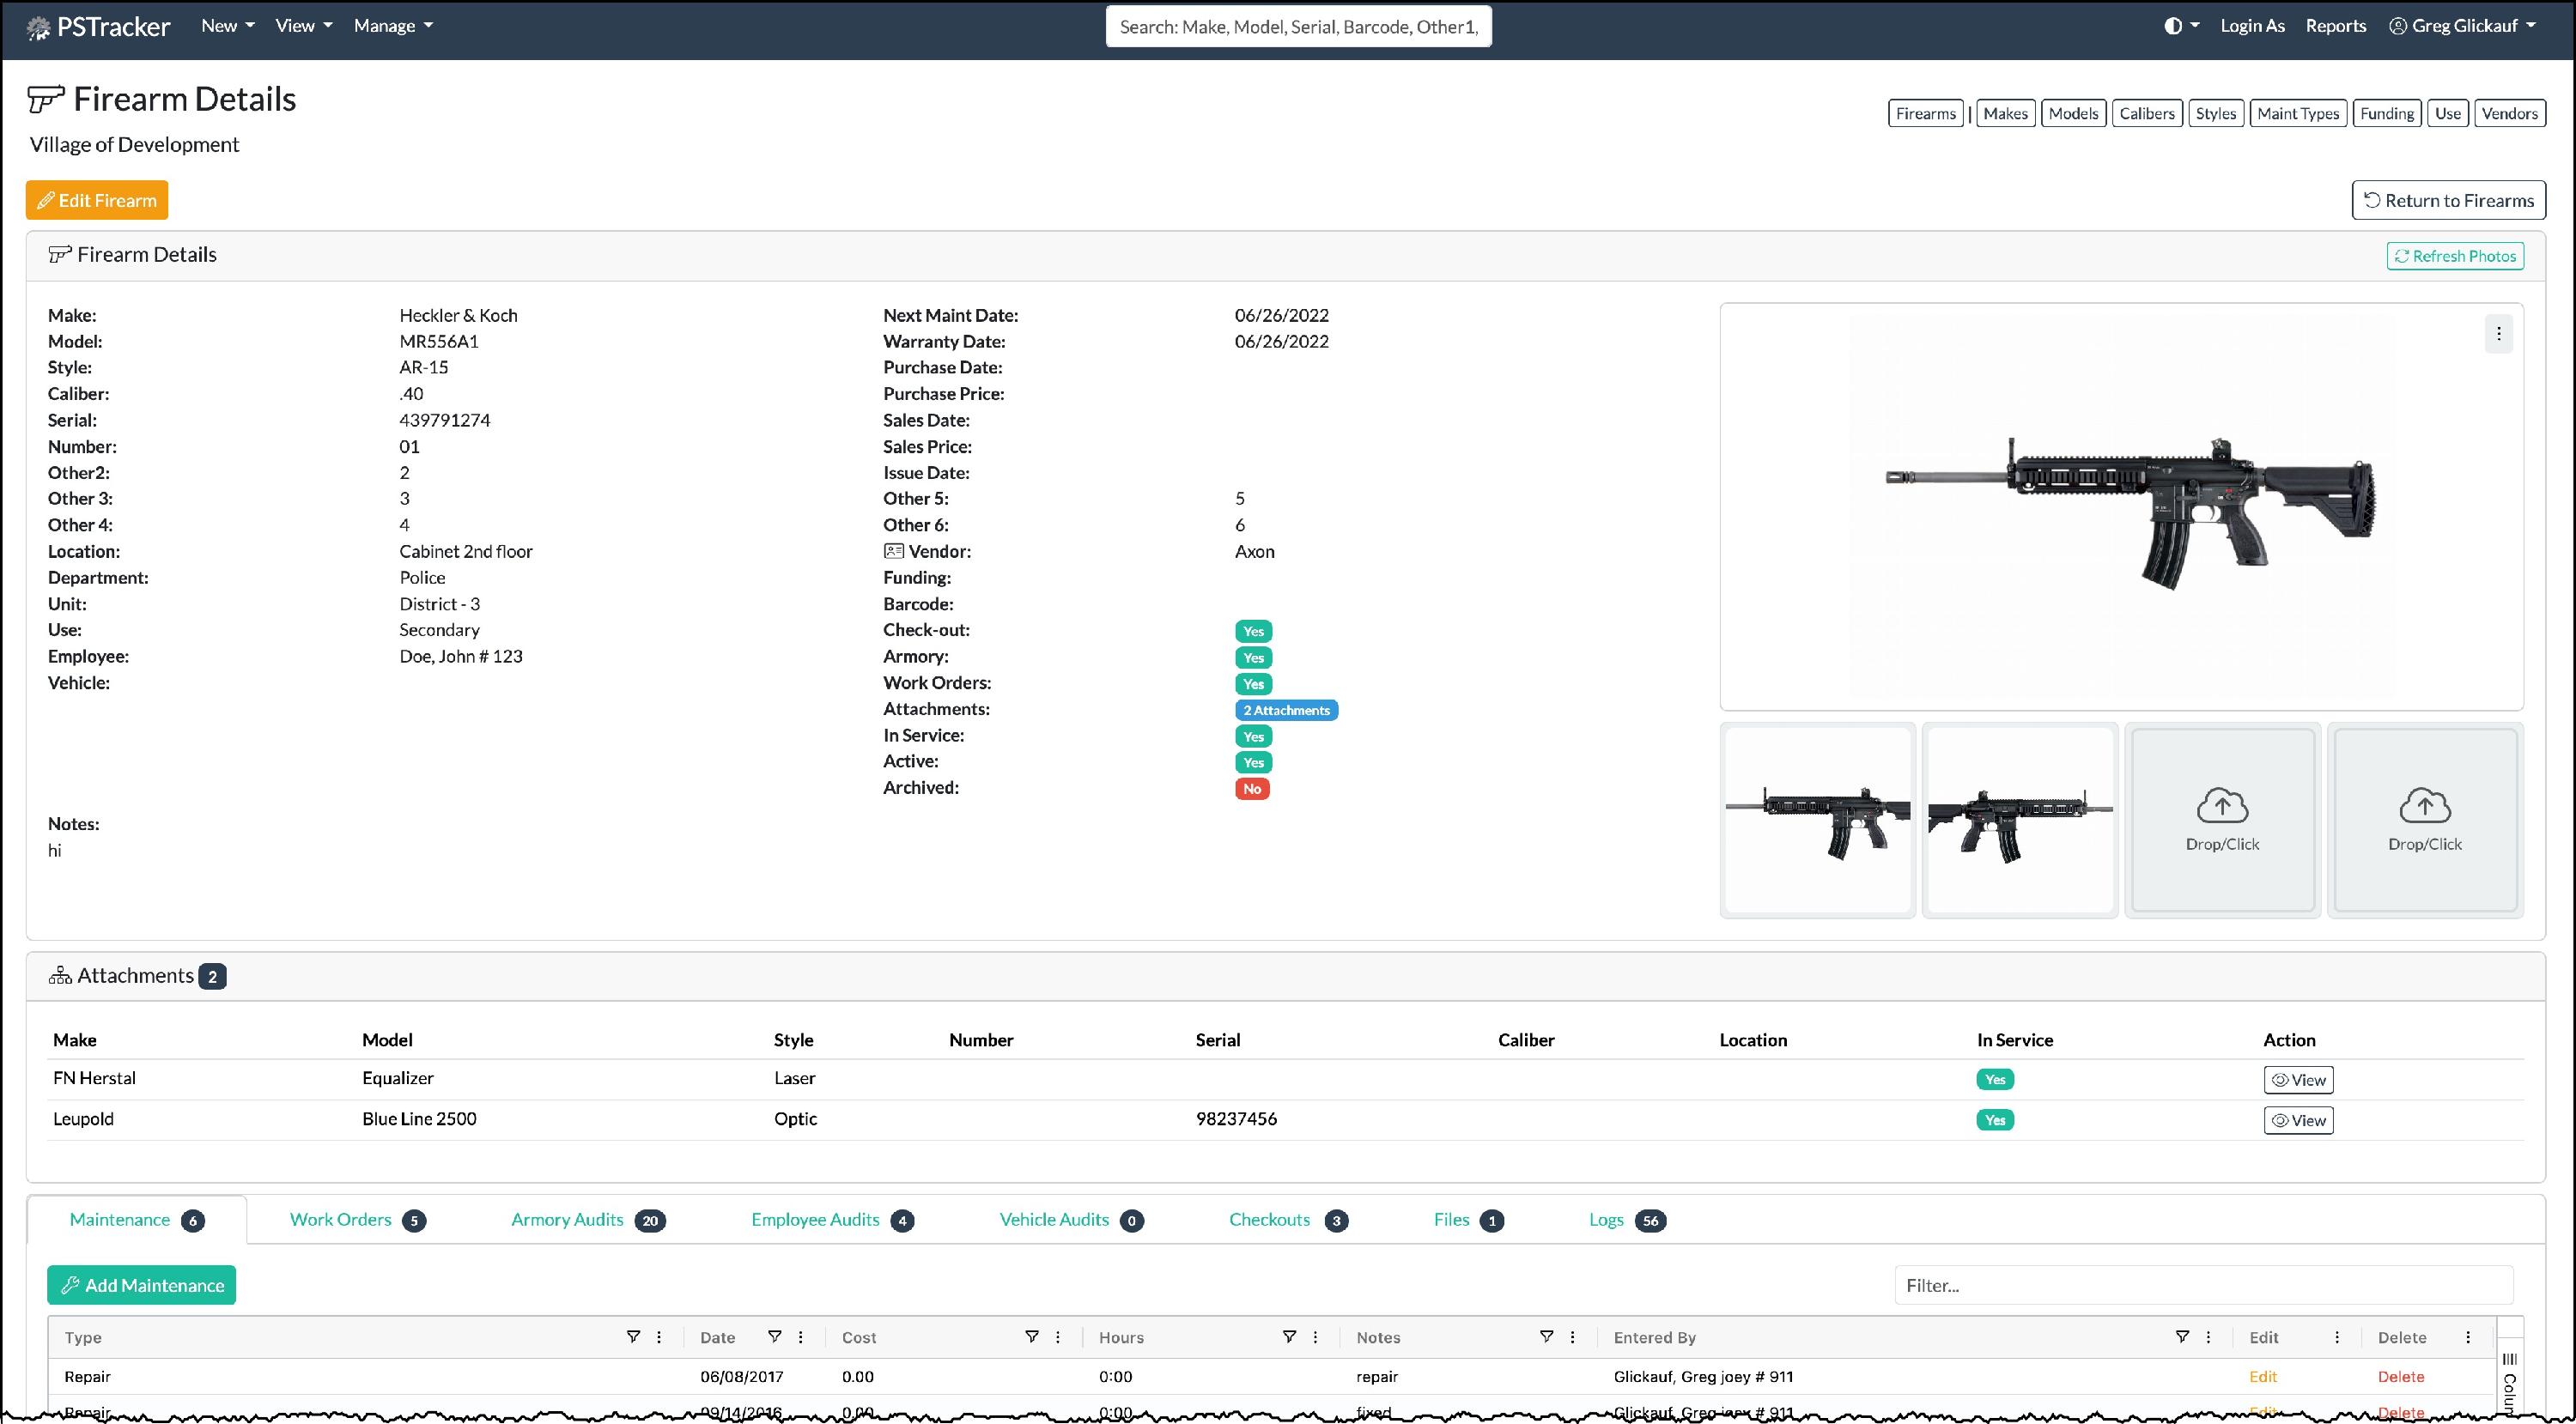Click the theme contrast toggle icon

tap(2173, 26)
